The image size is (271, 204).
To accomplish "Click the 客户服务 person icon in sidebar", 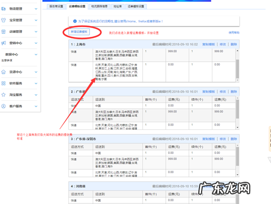I will click(x=3, y=106).
